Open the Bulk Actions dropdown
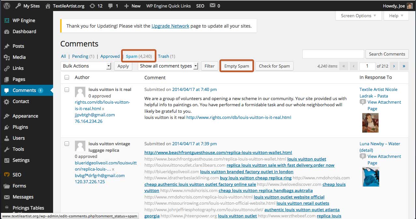The height and width of the screenshot is (219, 416). point(86,66)
